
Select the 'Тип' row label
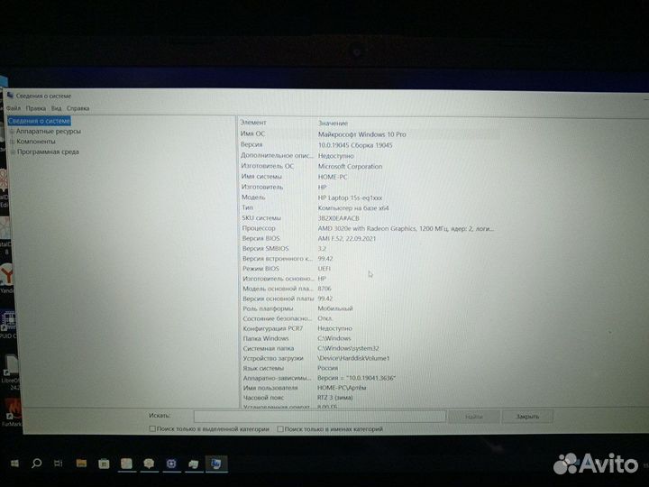coord(248,207)
